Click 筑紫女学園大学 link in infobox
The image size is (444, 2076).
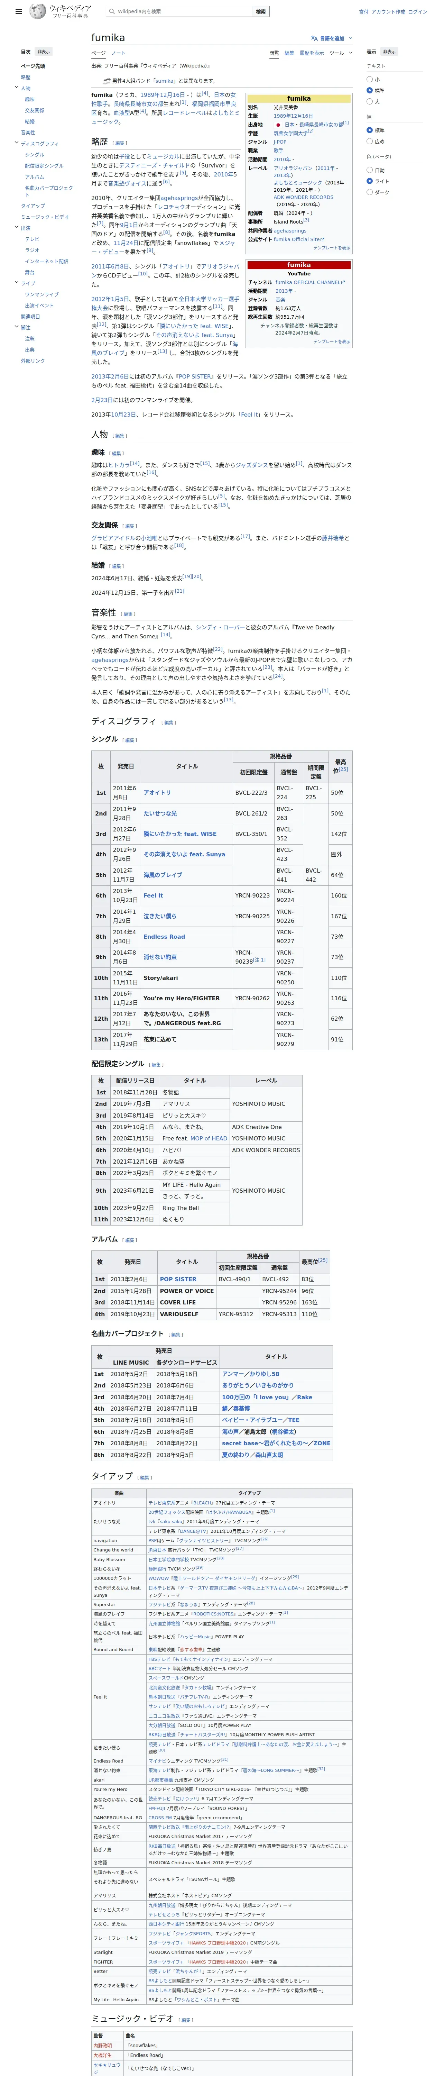click(x=290, y=133)
